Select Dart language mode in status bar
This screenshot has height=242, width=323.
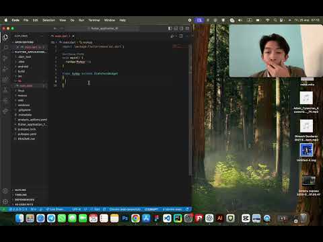[96, 209]
